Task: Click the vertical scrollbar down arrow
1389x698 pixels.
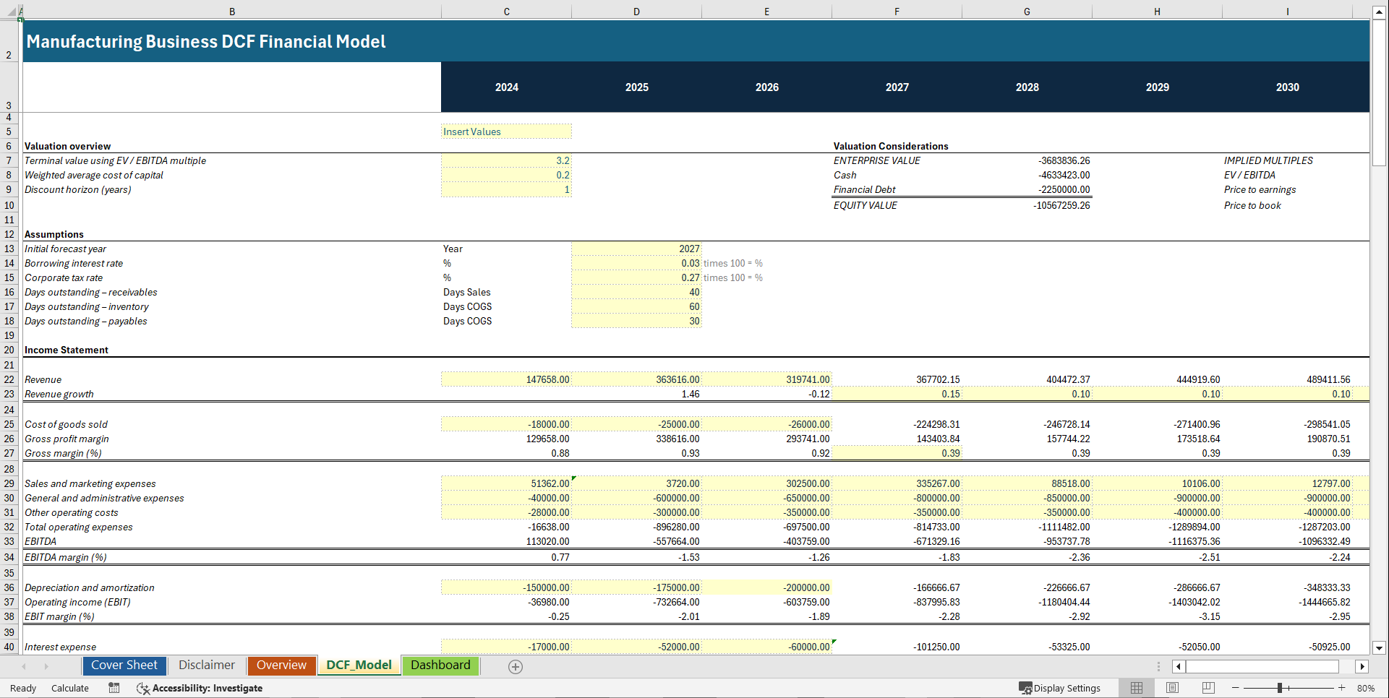Action: (1380, 648)
